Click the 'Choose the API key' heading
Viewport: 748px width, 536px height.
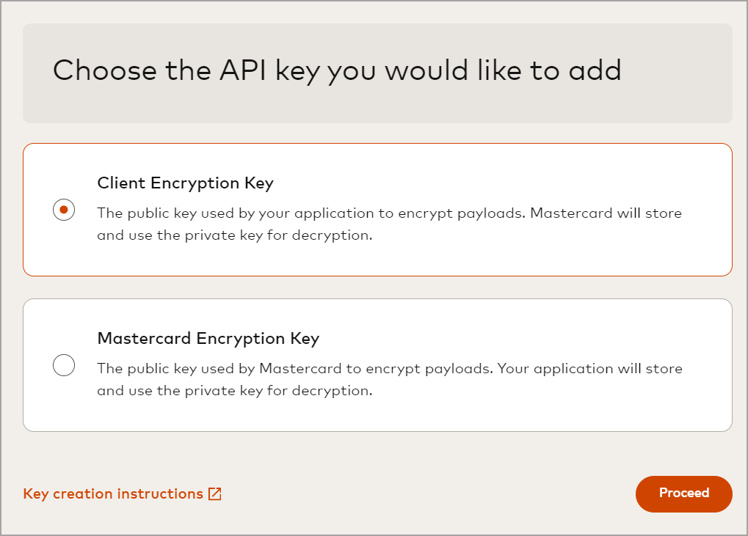click(x=337, y=71)
